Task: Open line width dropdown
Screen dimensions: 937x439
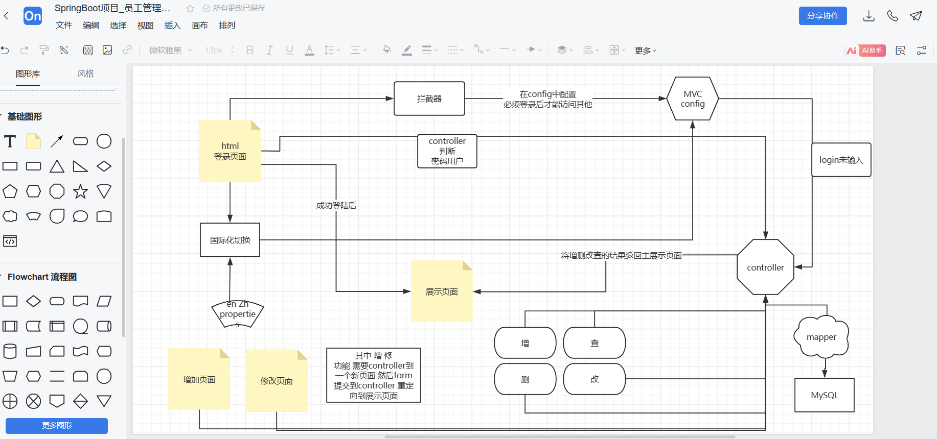Action: [430, 50]
